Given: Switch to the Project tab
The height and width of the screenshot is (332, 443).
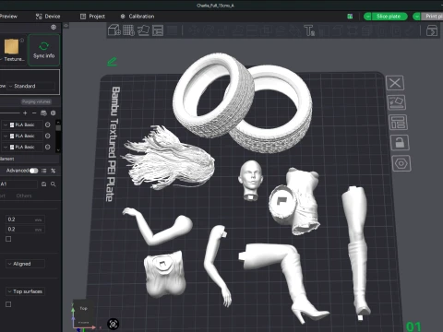Looking at the screenshot, I should pos(92,17).
